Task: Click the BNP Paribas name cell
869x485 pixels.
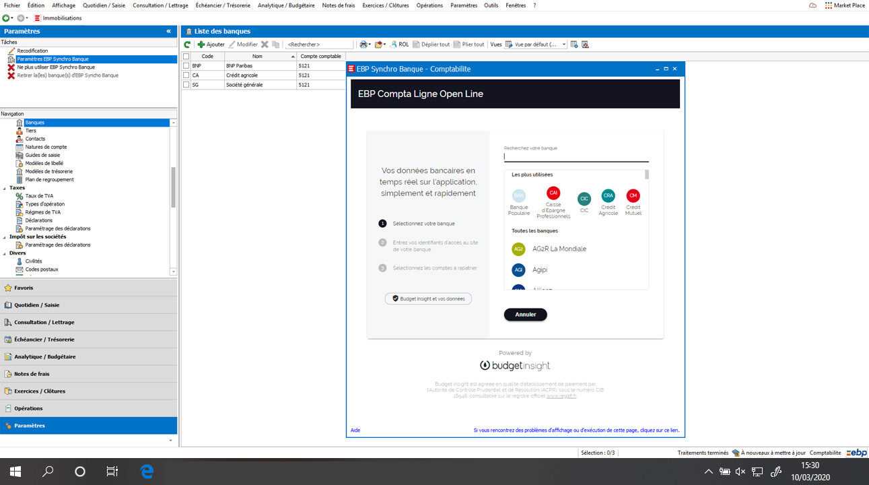Action: pyautogui.click(x=260, y=66)
